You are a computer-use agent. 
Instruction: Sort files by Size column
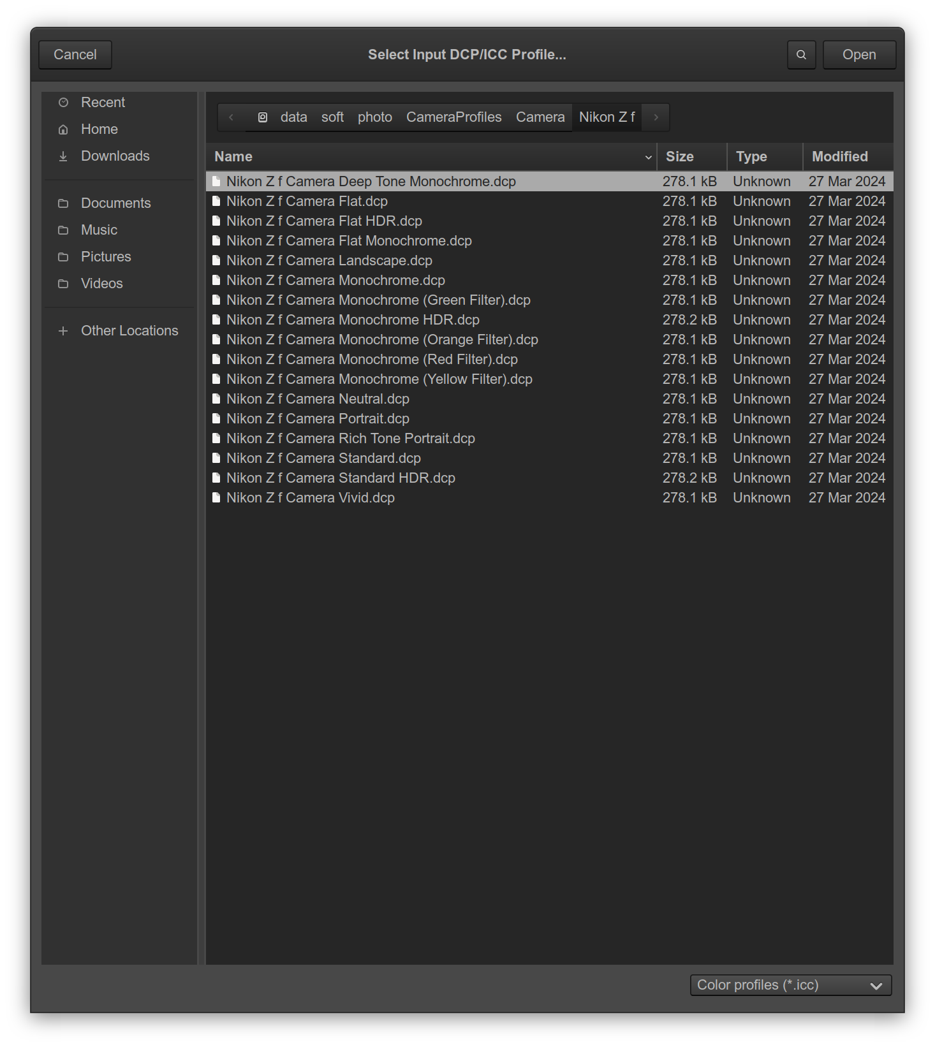pos(680,157)
